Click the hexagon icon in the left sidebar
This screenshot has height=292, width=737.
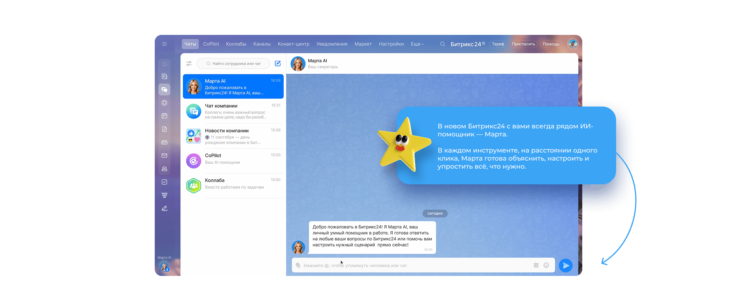164,103
